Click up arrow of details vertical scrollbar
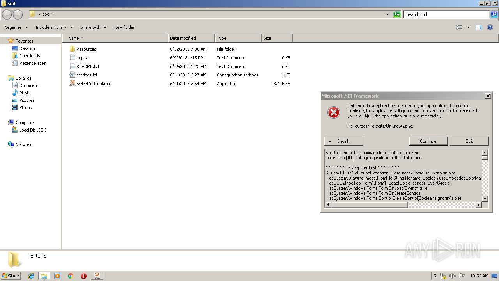 click(485, 153)
